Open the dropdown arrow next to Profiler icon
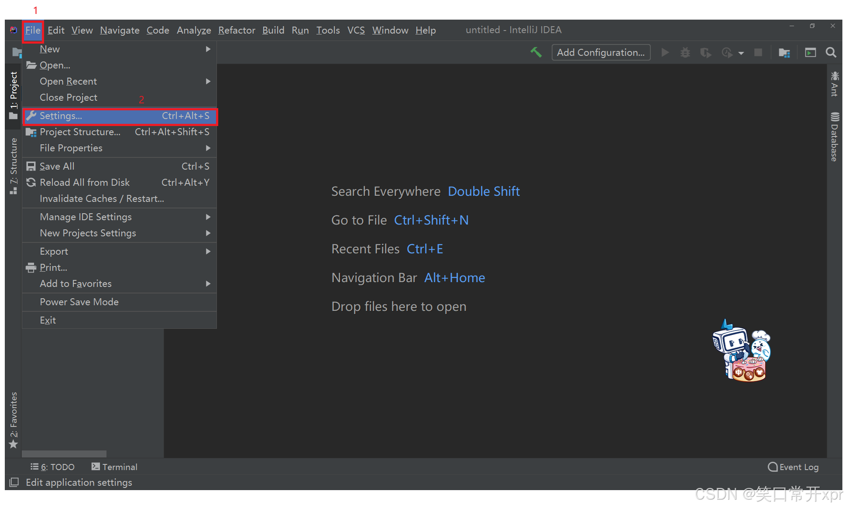This screenshot has width=845, height=508. (741, 53)
